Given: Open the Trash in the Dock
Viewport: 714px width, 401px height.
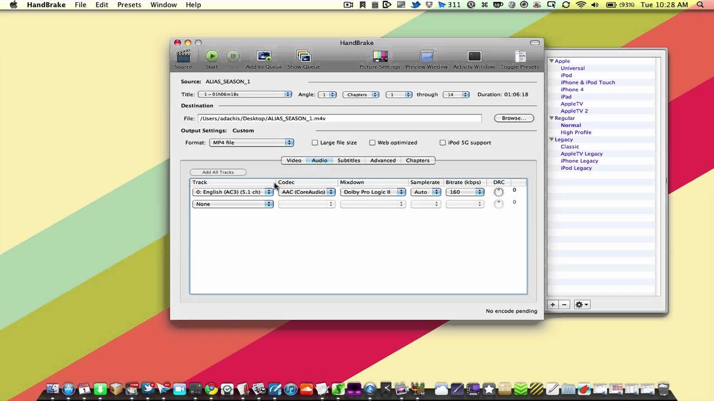Looking at the screenshot, I should 663,389.
